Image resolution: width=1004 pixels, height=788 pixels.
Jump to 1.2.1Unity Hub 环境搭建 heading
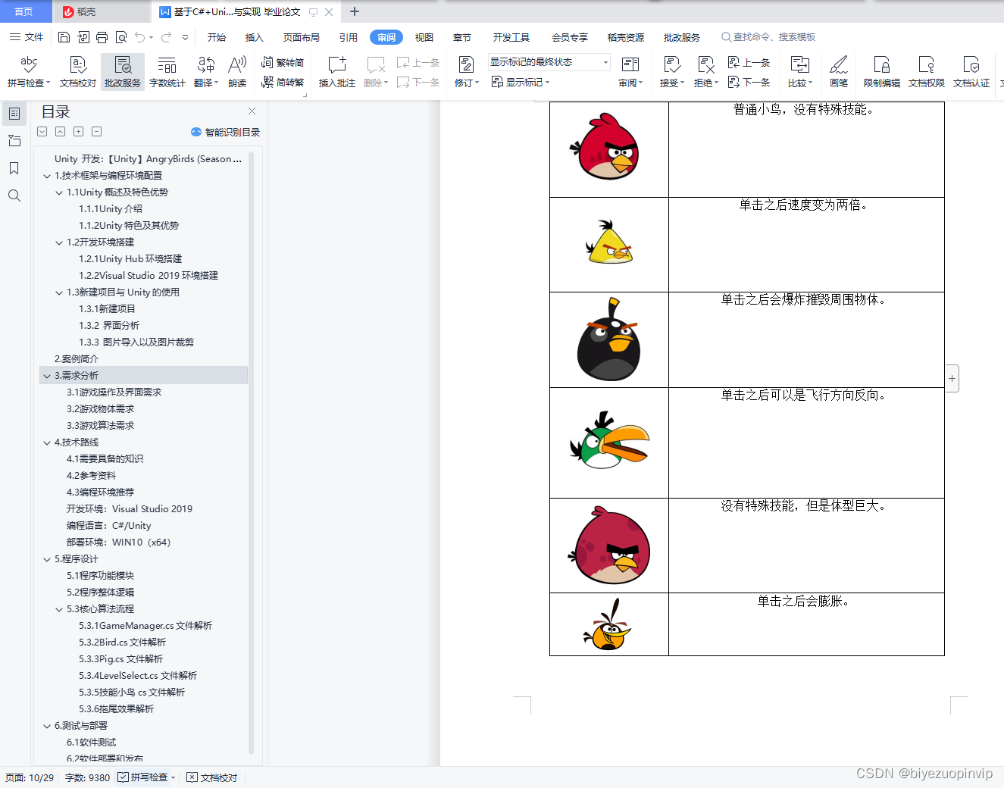[130, 259]
